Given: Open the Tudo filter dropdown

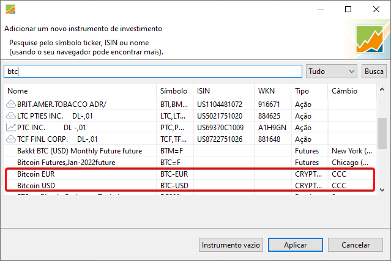Looking at the screenshot, I should coord(332,72).
